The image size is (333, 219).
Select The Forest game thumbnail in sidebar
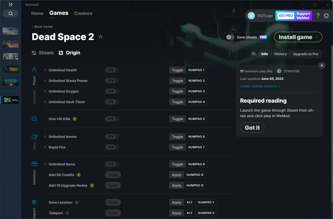(x=11, y=69)
